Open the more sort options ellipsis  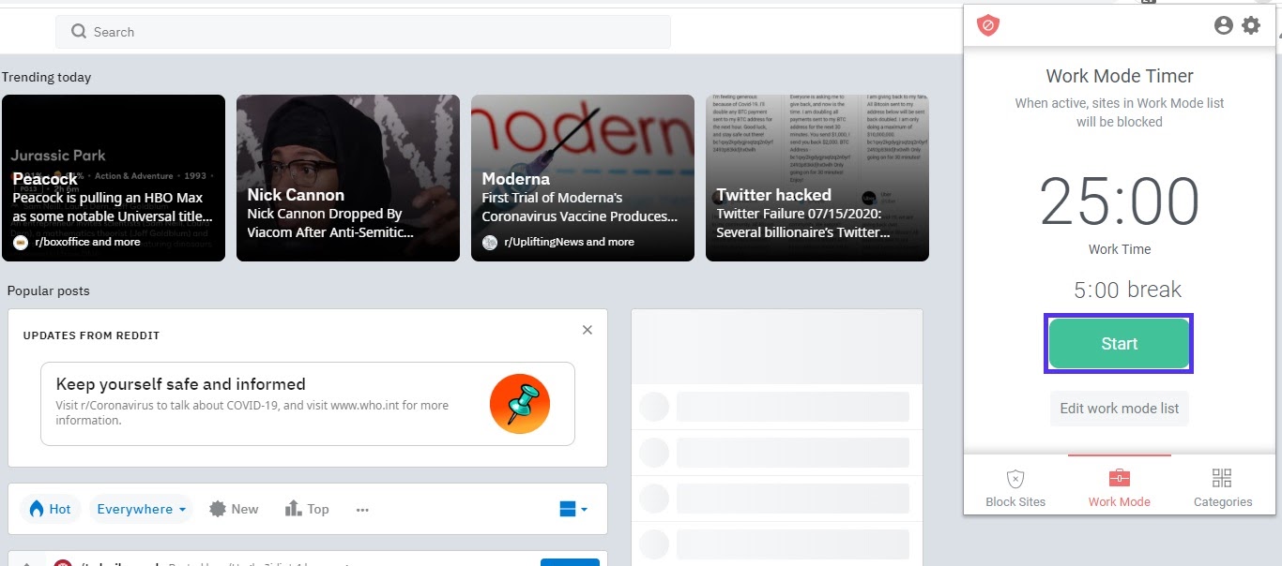coord(362,510)
